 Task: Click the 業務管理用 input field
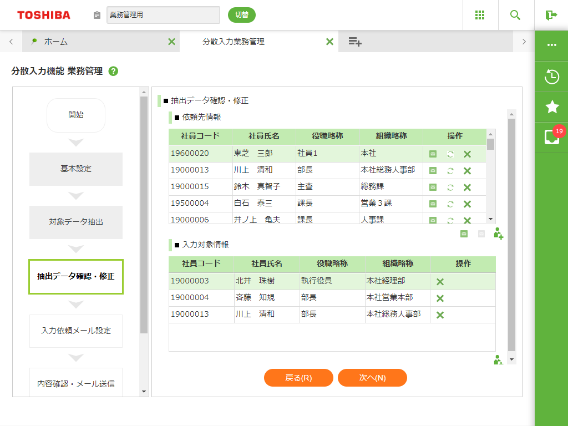163,15
